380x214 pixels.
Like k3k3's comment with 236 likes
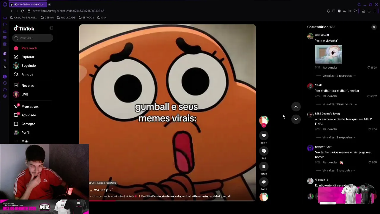tap(370, 129)
